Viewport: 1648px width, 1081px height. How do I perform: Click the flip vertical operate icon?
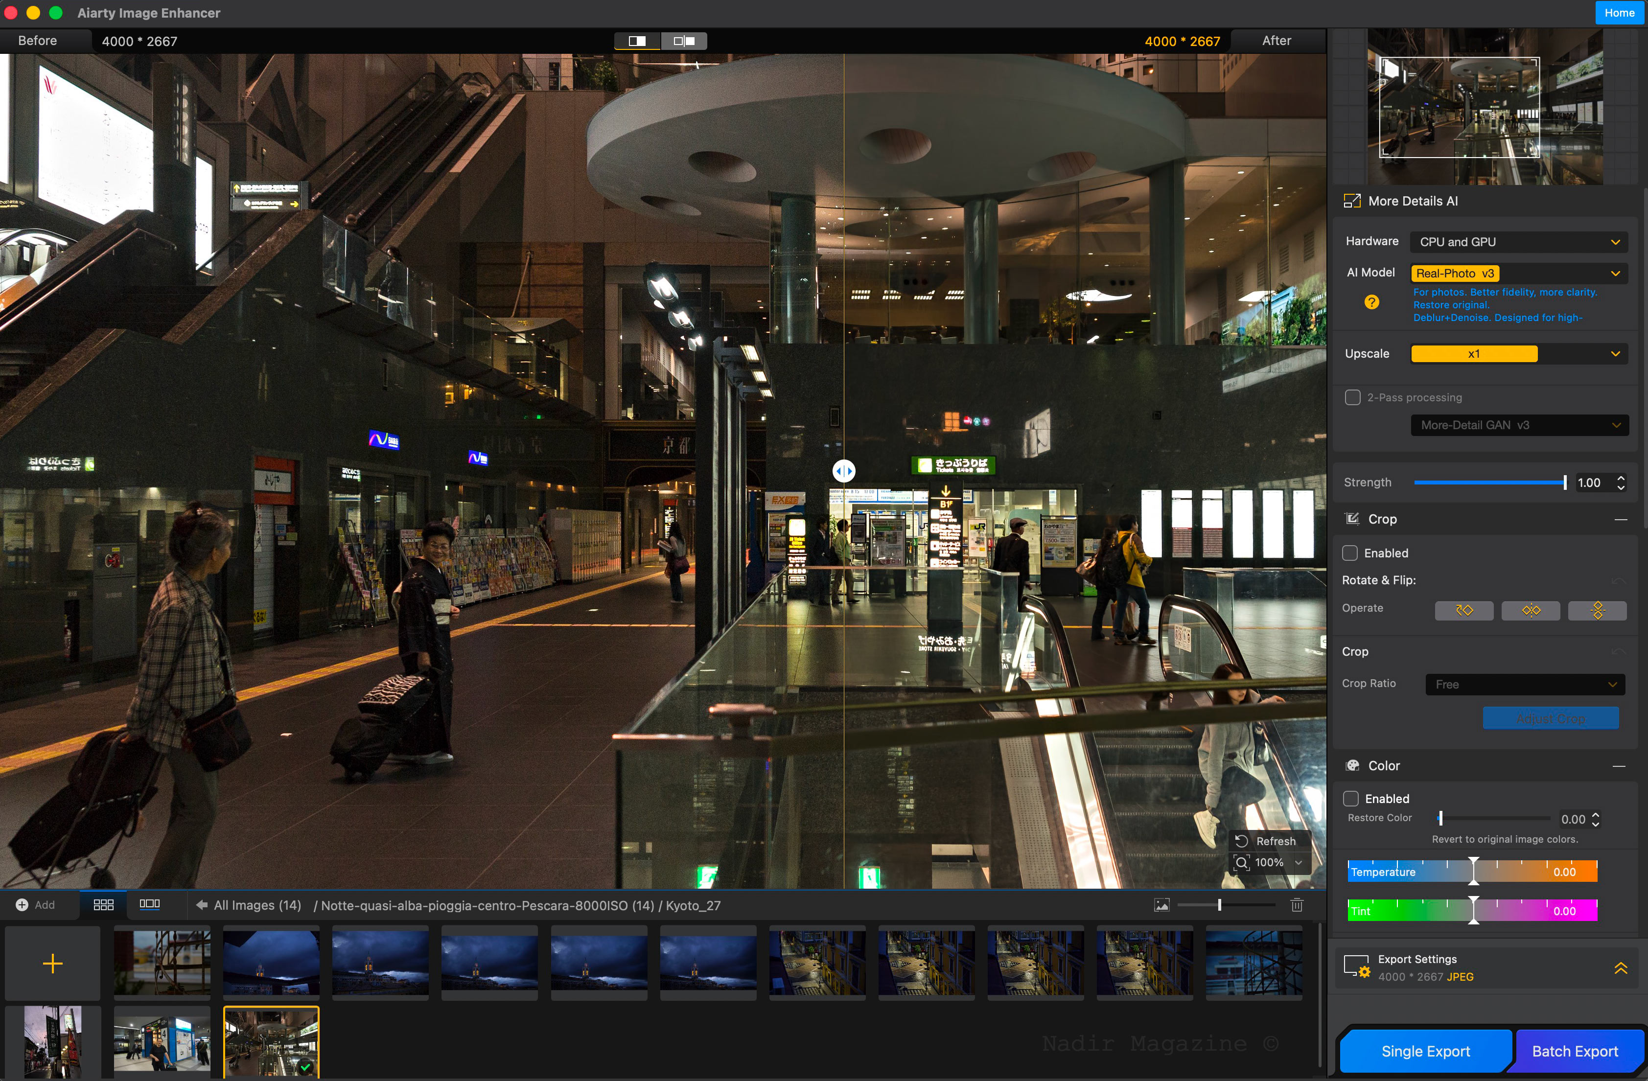(x=1597, y=610)
